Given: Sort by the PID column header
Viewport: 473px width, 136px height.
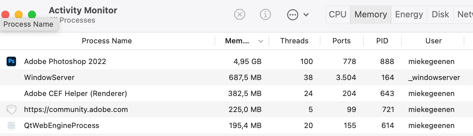Looking at the screenshot, I should [x=382, y=41].
